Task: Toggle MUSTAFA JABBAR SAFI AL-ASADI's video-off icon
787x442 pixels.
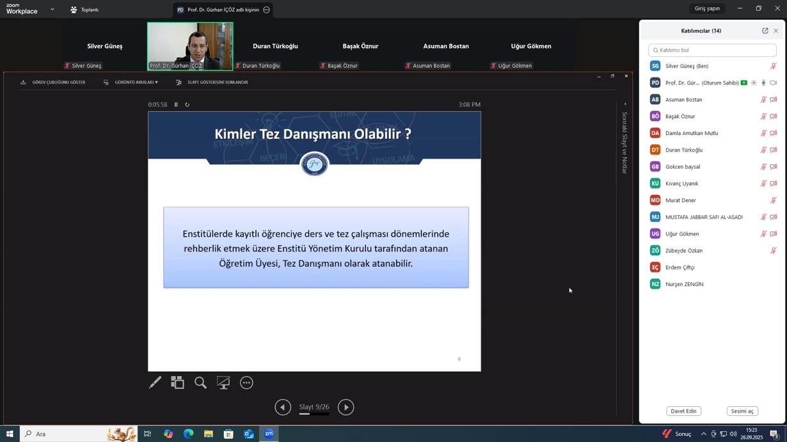Action: tap(774, 217)
